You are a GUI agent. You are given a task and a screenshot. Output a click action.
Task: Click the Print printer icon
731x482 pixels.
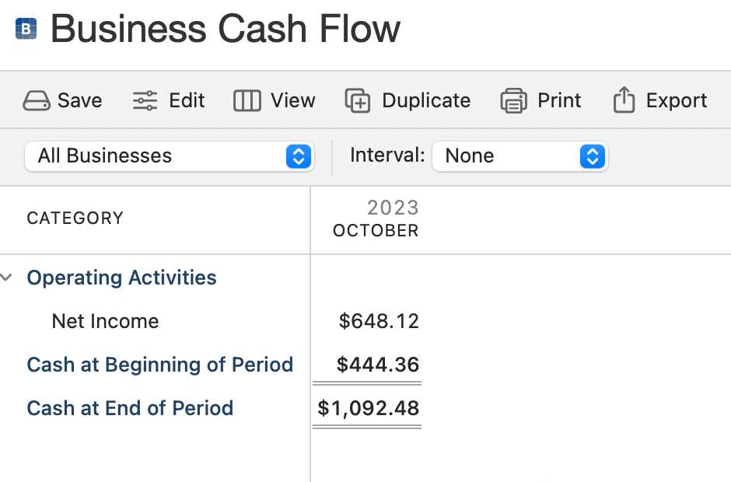tap(514, 101)
